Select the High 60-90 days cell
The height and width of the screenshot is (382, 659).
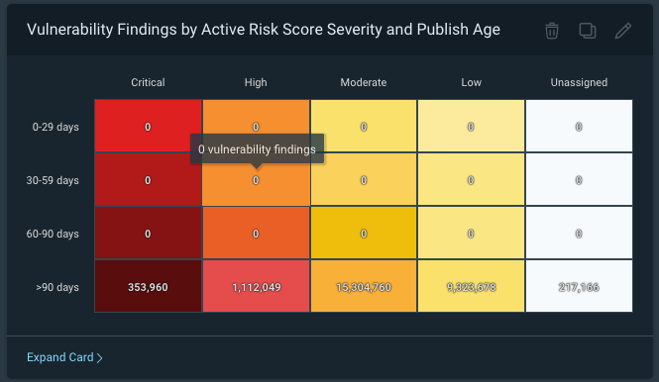point(256,233)
